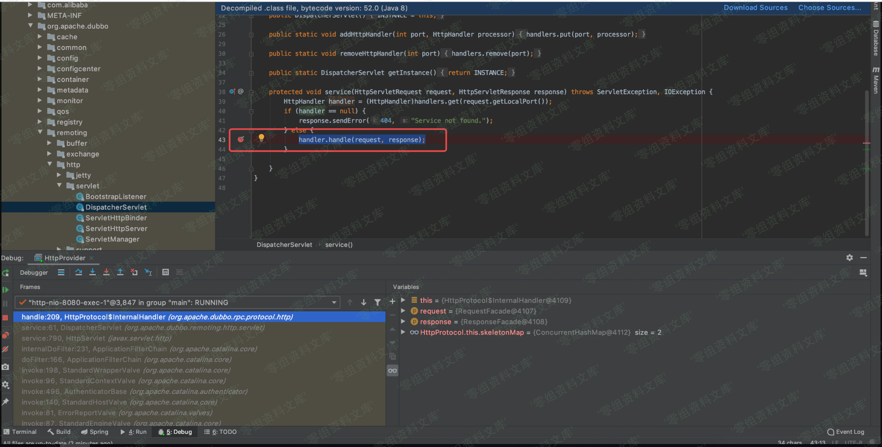Rerun the HttpProvider debug configuration

coord(5,273)
